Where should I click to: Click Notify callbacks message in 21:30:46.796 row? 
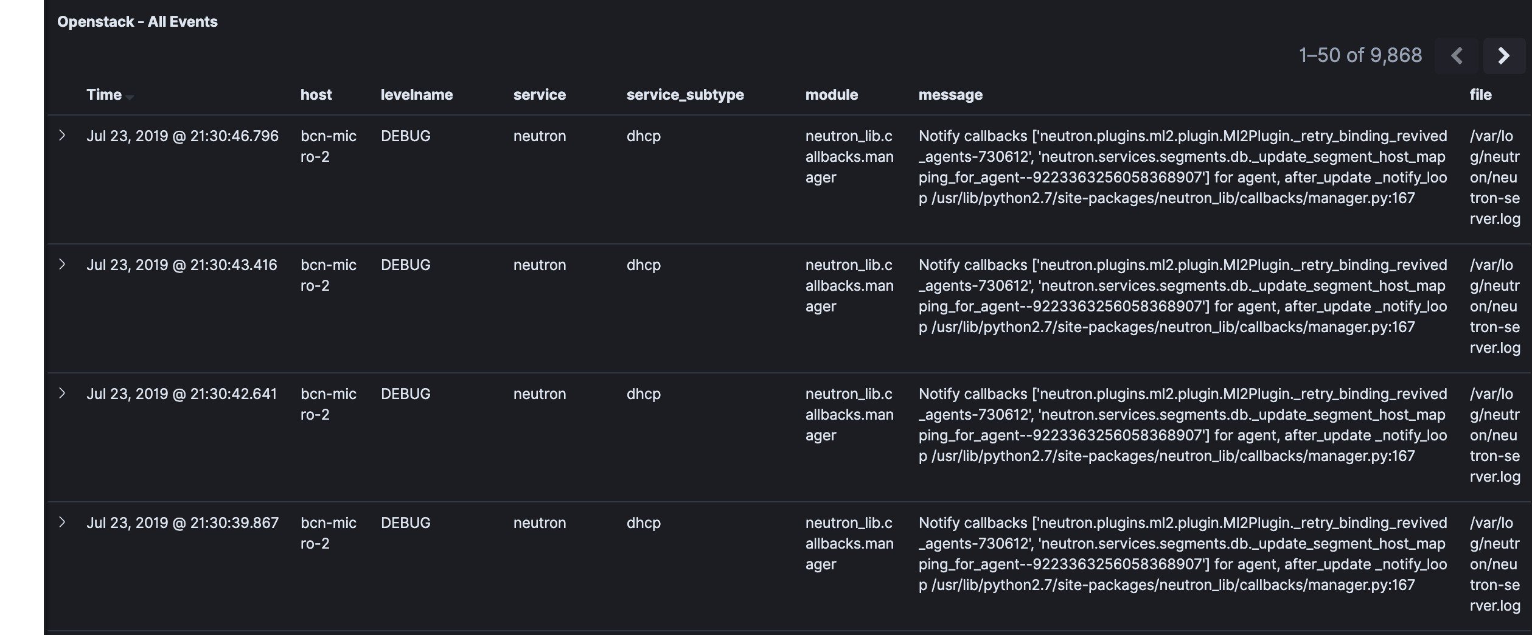coord(1183,167)
